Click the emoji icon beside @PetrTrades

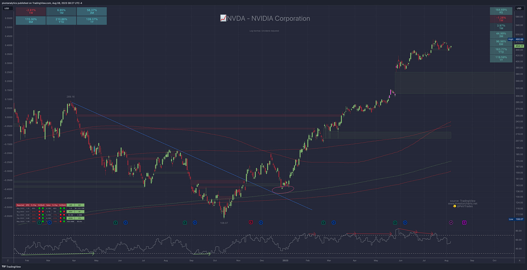click(x=454, y=206)
